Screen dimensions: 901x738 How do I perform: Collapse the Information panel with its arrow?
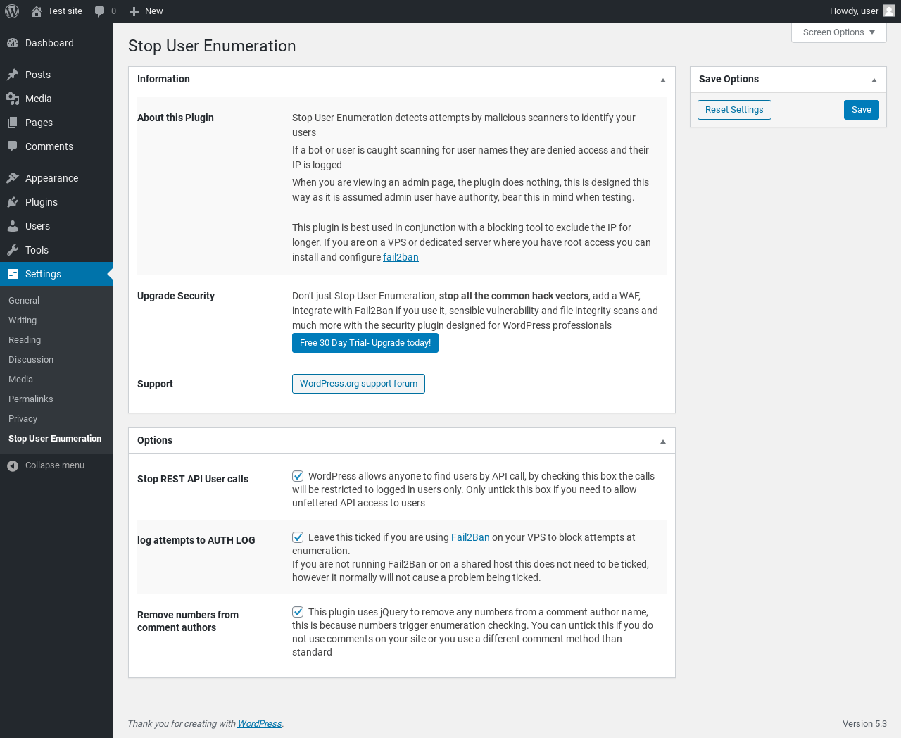[662, 80]
